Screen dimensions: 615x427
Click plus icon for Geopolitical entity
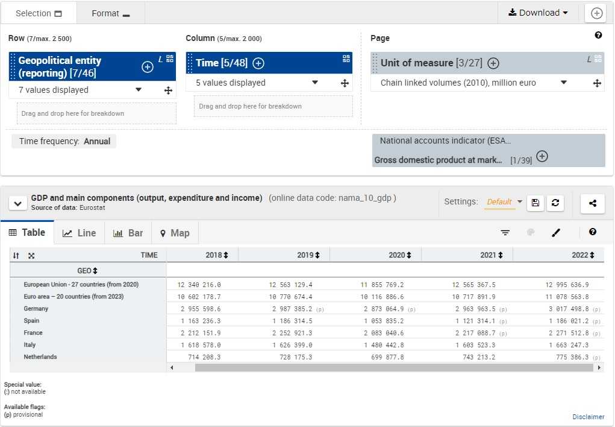click(x=148, y=67)
